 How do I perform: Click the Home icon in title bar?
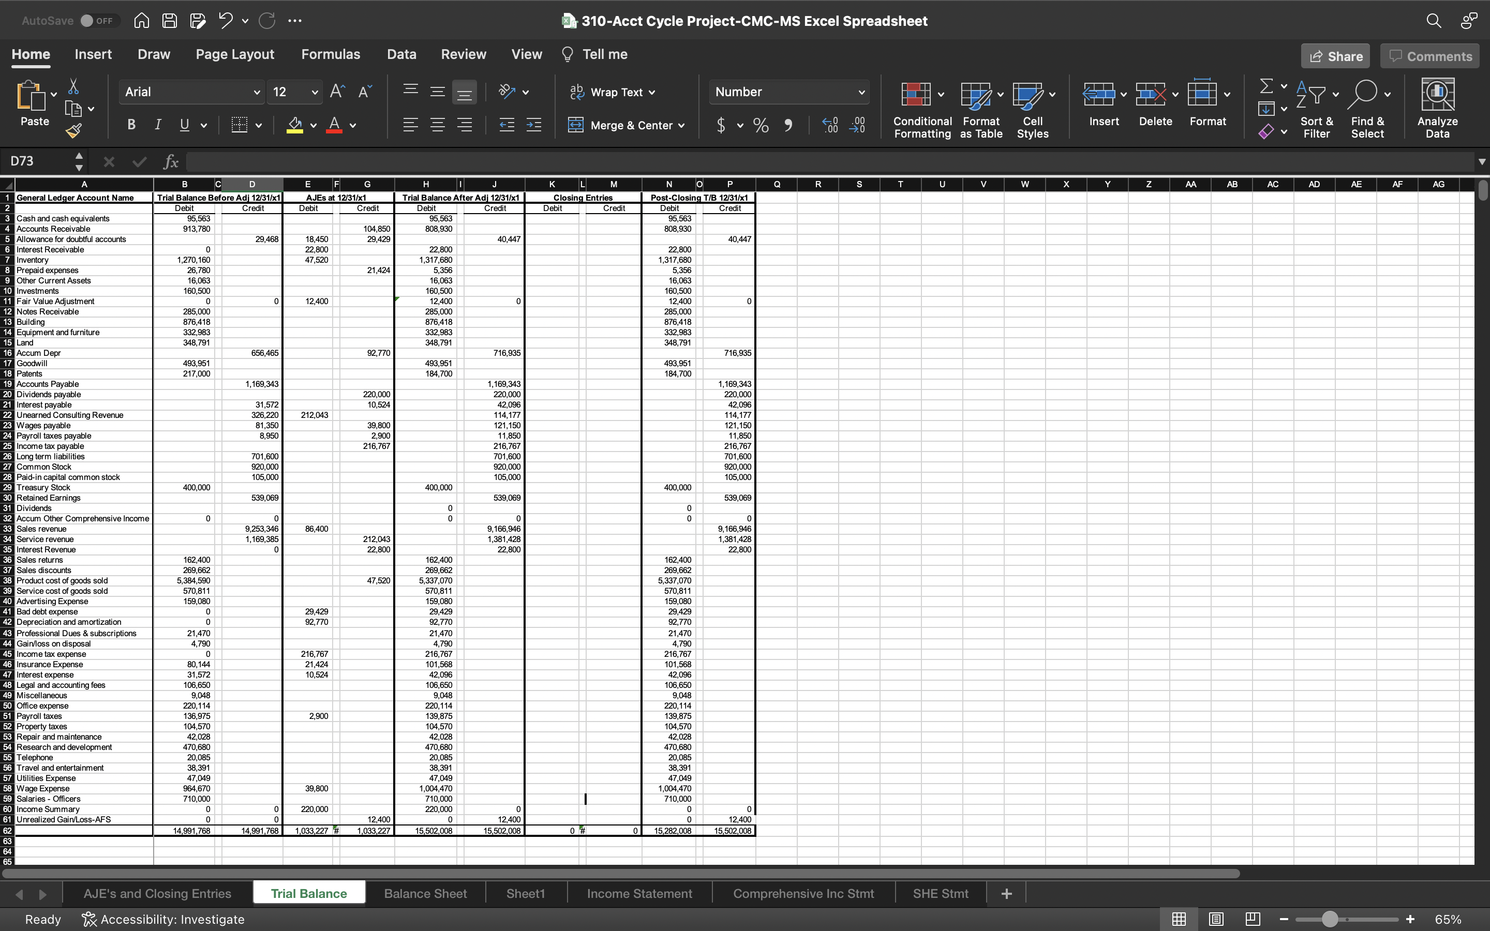[x=142, y=21]
